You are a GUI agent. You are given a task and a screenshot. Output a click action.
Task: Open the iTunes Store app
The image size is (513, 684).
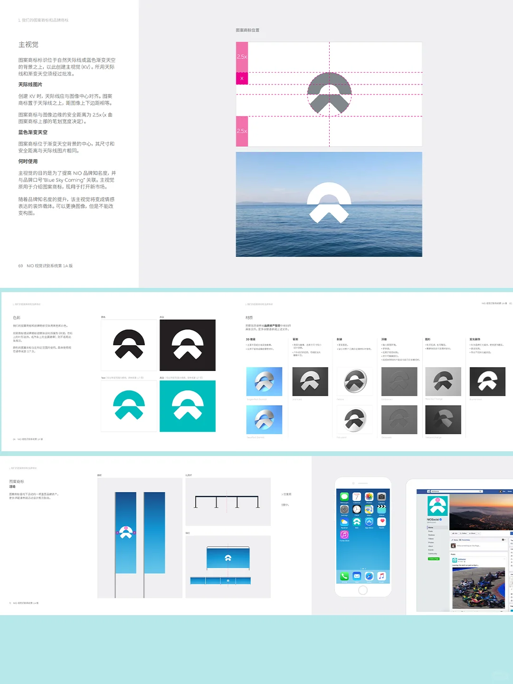coord(344,534)
